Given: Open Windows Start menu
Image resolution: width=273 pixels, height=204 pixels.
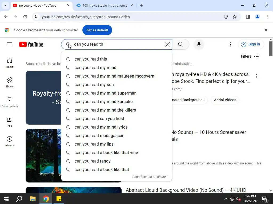Looking at the screenshot, I should pyautogui.click(x=6, y=199).
